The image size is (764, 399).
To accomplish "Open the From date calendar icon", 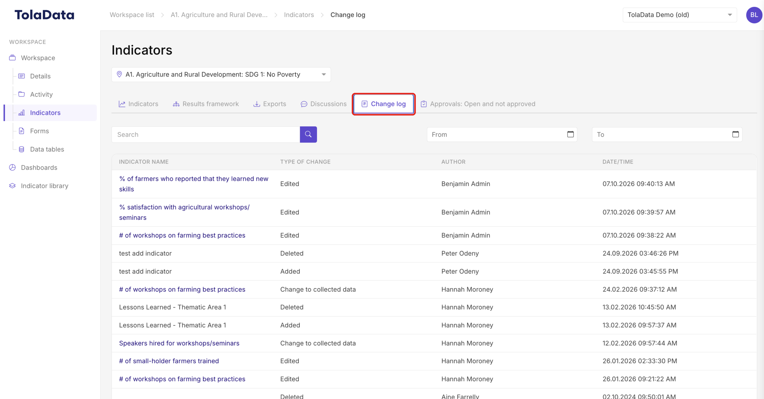I will (570, 134).
